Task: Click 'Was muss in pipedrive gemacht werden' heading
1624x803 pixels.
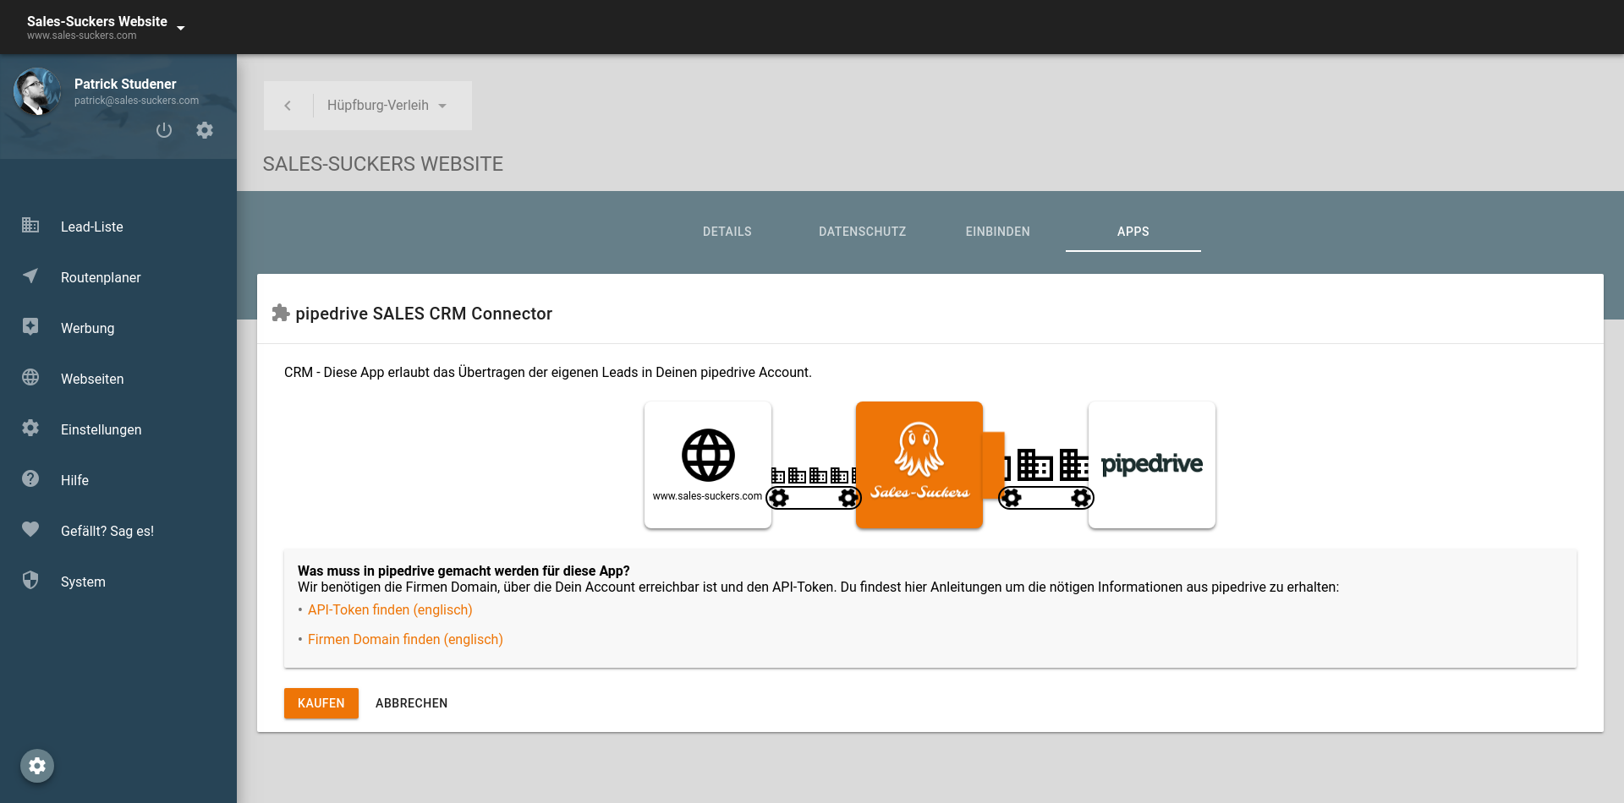Action: pyautogui.click(x=464, y=571)
